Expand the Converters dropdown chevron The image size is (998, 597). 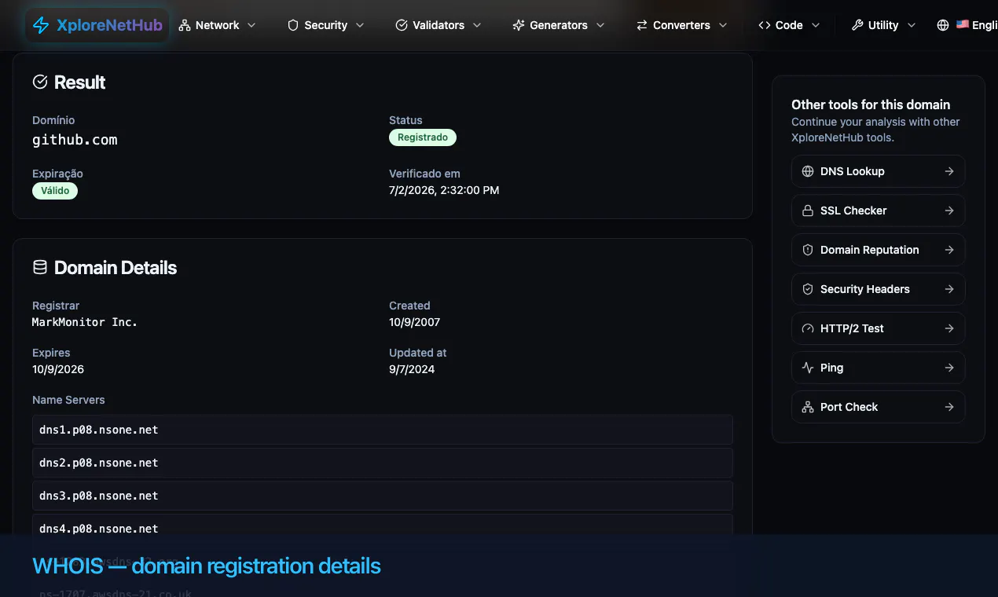[723, 25]
